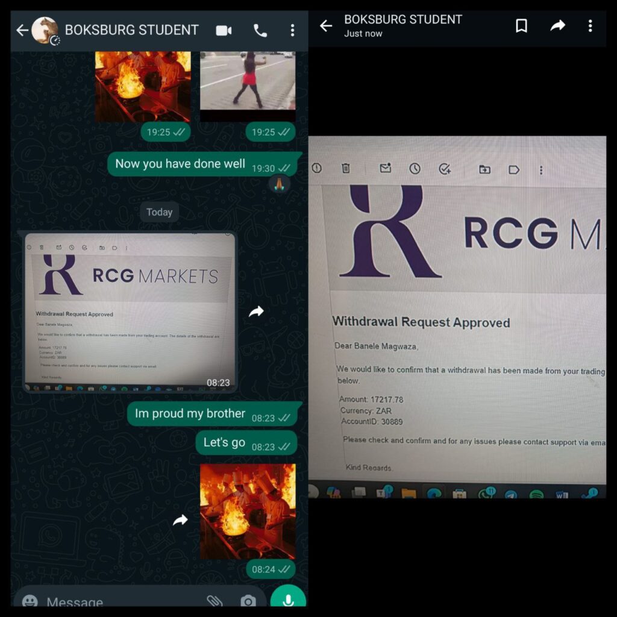This screenshot has height=617, width=617.
Task: Click the label tag icon in enlarged email photo
Action: (x=514, y=170)
